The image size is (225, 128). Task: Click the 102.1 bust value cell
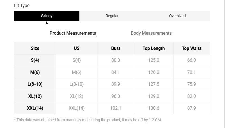pos(115,108)
